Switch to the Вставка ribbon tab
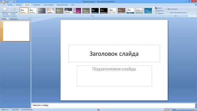 [19, 5]
